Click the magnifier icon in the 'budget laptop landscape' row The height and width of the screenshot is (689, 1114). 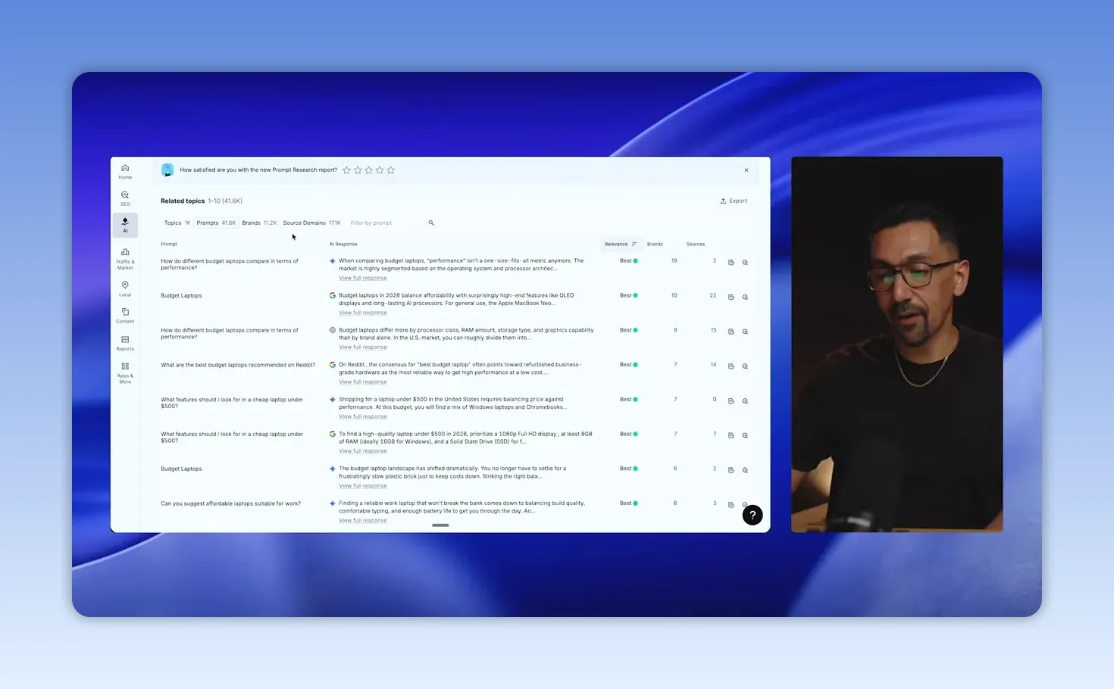coord(745,470)
